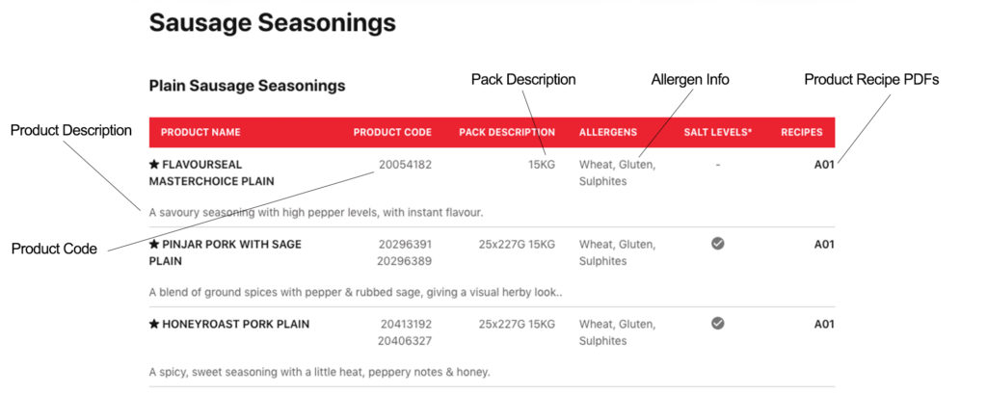Click the Plain Sausage Seasonings subheading
Screen dimensions: 987x395
(248, 86)
